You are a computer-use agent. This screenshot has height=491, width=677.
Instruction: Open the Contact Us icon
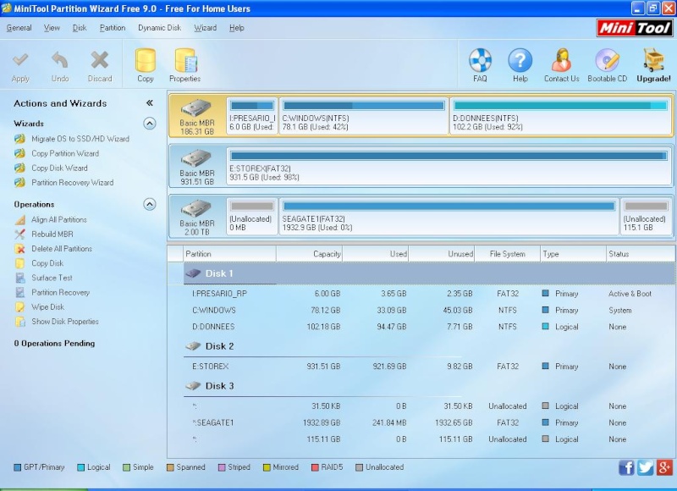pyautogui.click(x=561, y=60)
